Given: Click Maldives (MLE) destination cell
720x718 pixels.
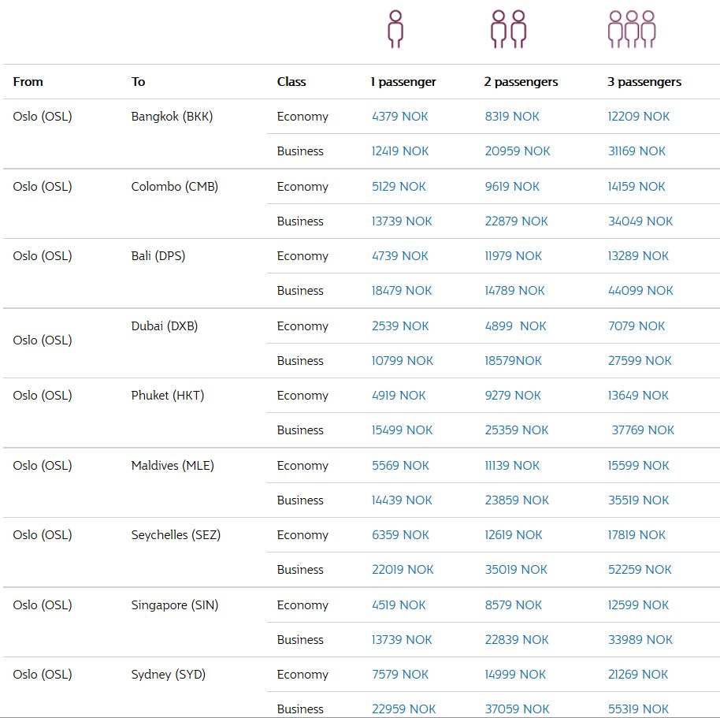Looking at the screenshot, I should coord(173,465).
